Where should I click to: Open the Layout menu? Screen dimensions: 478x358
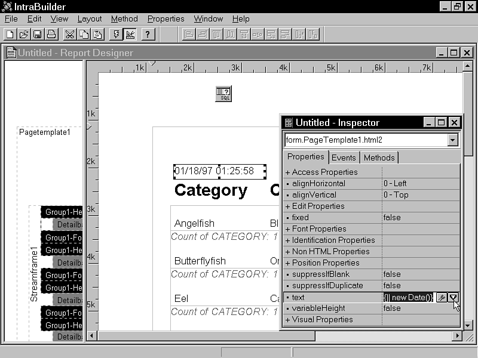(90, 18)
